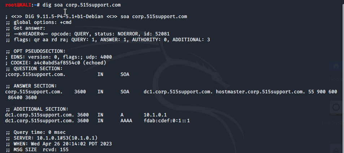Click the WHEN timestamp line

coord(59,144)
